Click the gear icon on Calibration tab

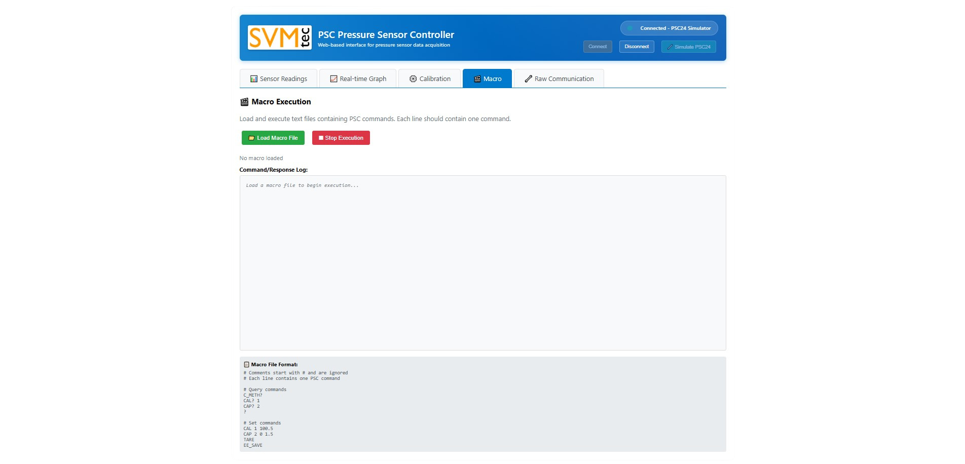pyautogui.click(x=413, y=79)
